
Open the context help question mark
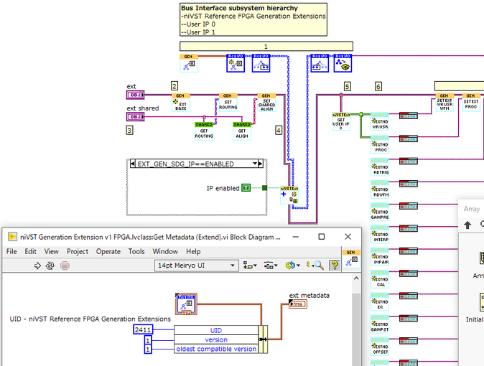click(x=334, y=266)
